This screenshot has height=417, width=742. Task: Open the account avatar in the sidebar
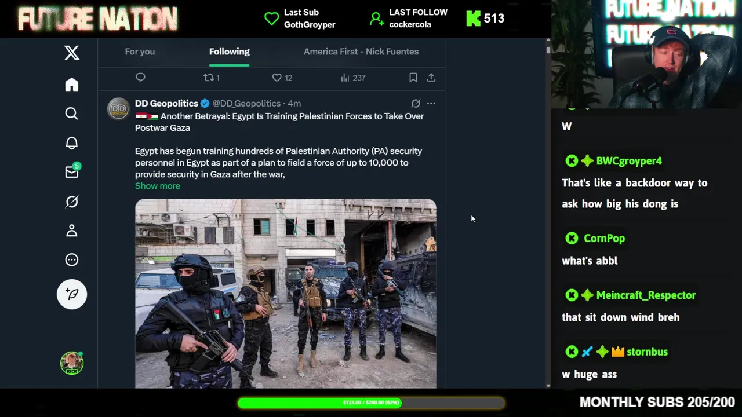[x=72, y=363]
